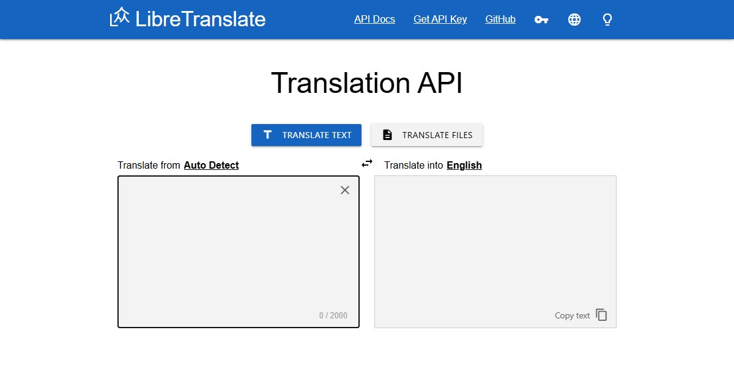Select the Translate Text tab
Viewport: 734px width, 385px height.
coord(306,135)
